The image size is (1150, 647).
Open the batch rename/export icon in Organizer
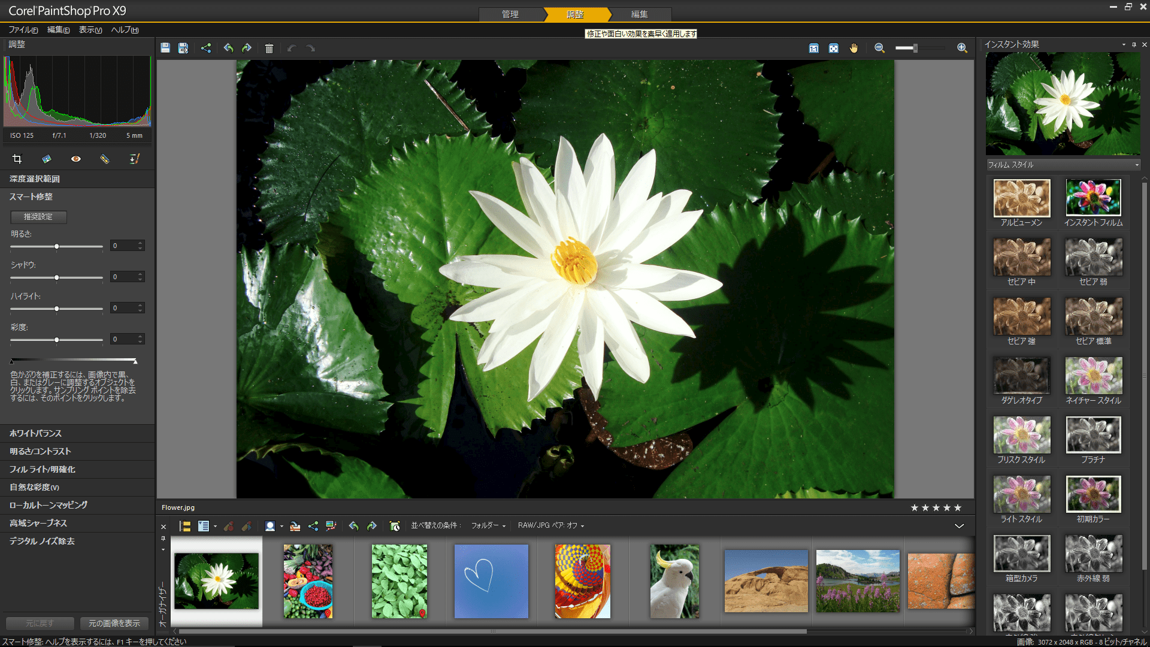click(295, 526)
